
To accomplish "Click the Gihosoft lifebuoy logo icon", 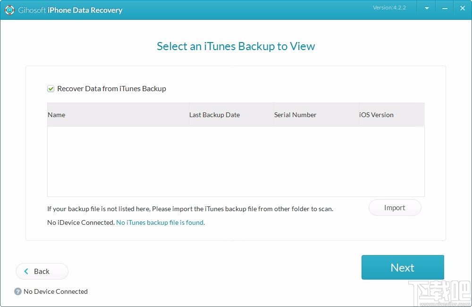I will pos(9,10).
